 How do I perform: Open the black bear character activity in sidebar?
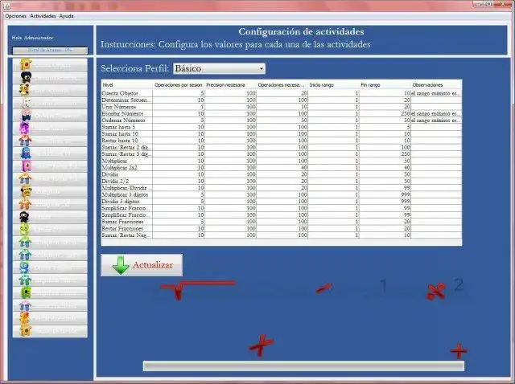click(50, 78)
